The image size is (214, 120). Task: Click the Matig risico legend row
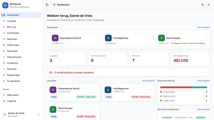pyautogui.click(x=184, y=96)
